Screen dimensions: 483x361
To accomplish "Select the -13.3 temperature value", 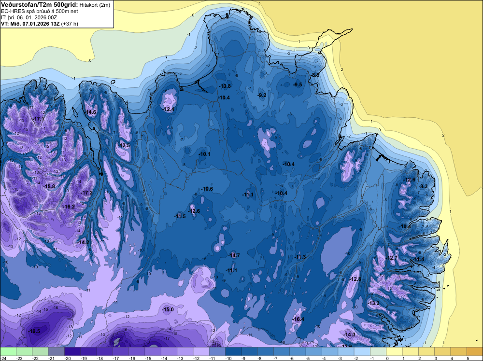I will (x=374, y=303).
